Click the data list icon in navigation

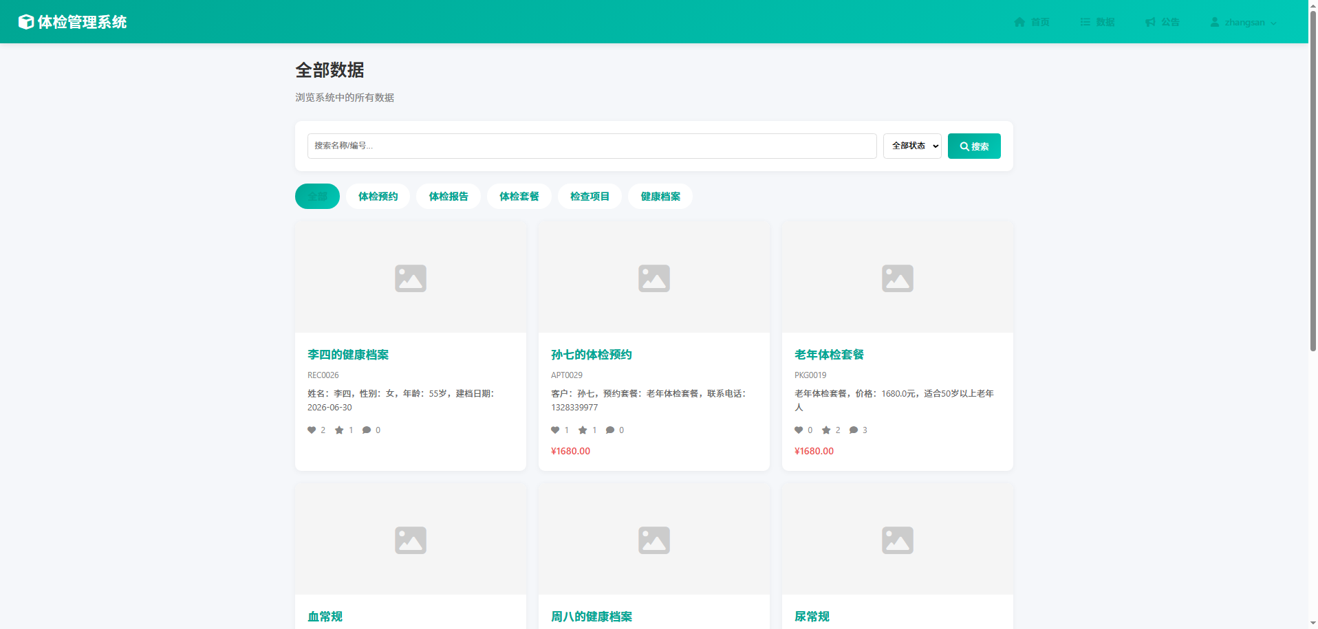coord(1085,22)
